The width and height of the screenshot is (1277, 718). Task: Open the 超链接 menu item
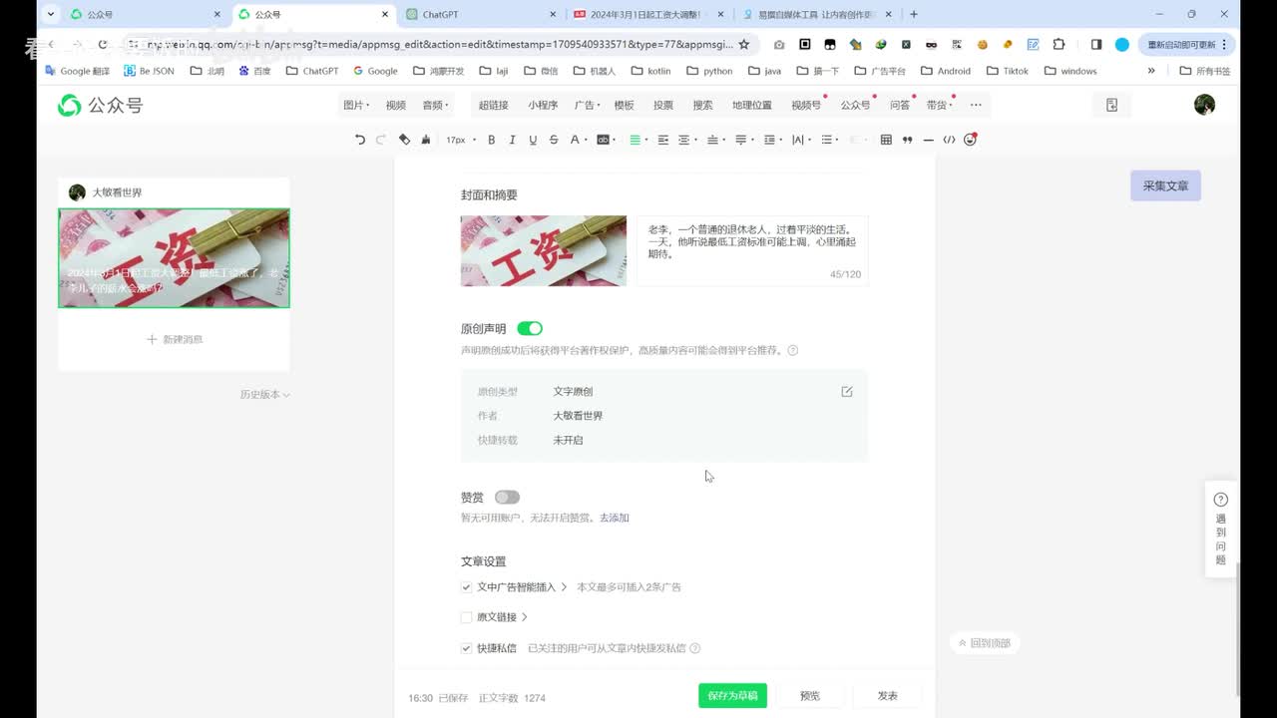point(493,105)
